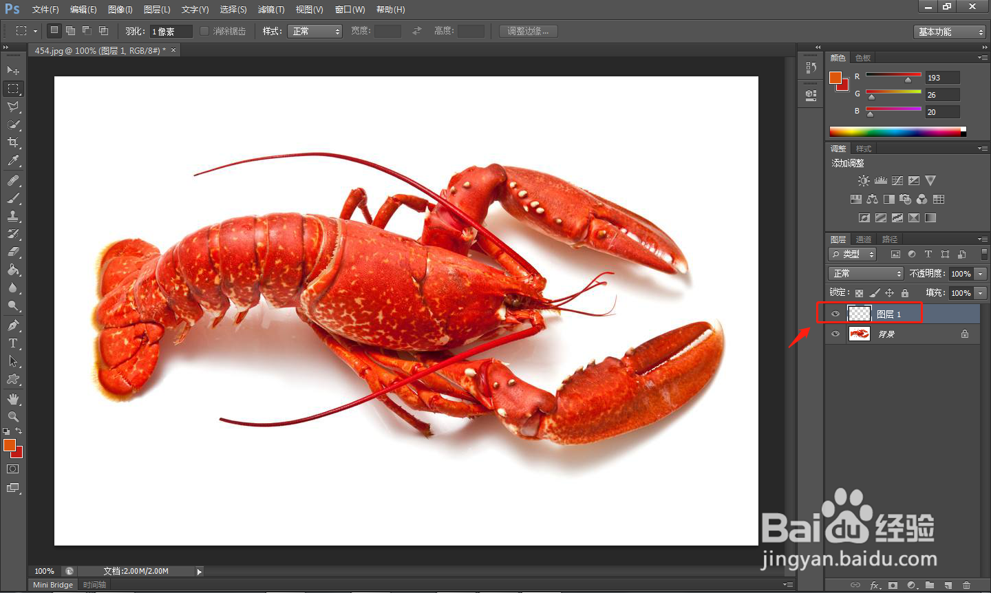Viewport: 991px width, 593px height.
Task: Open 样式 style dropdown in options bar
Action: 315,32
